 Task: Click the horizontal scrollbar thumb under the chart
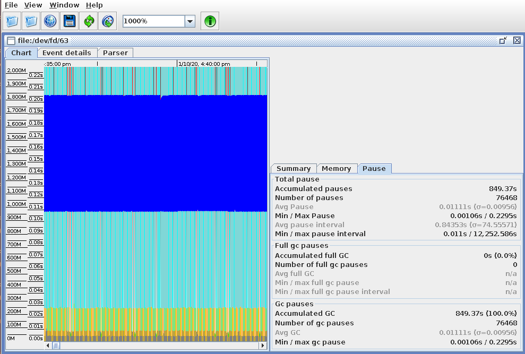[56, 346]
